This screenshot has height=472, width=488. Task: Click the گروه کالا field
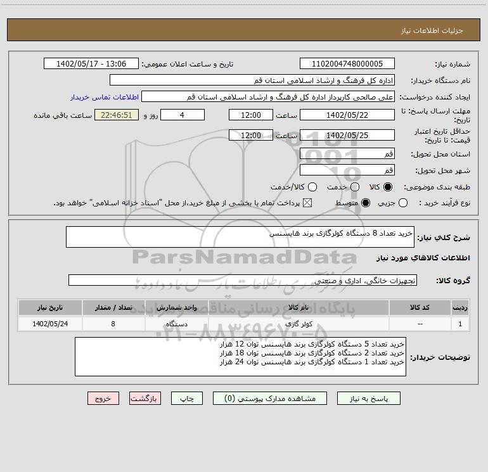click(x=243, y=280)
